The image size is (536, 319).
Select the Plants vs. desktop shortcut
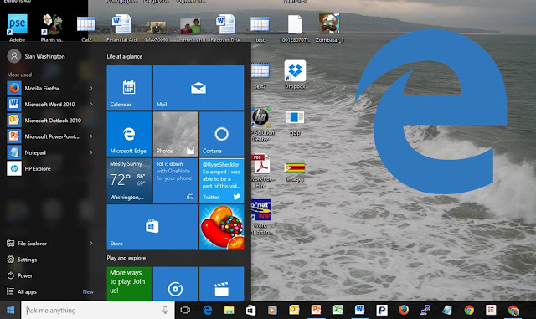click(x=52, y=28)
